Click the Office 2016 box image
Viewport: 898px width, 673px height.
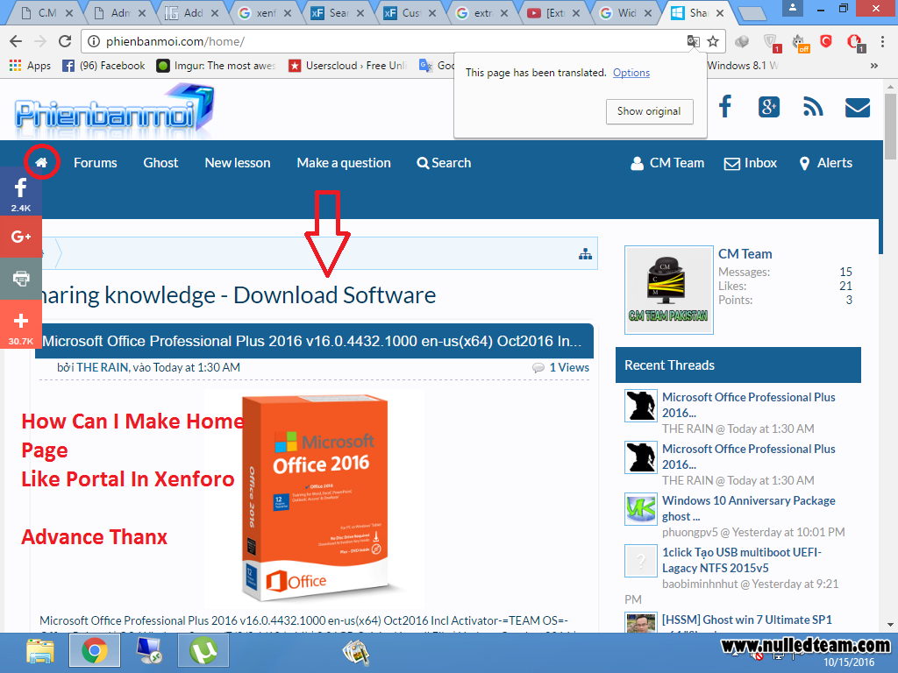point(315,498)
